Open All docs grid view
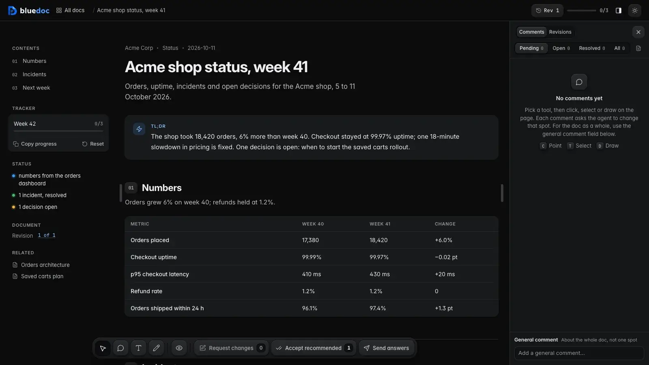Viewport: 649px width, 365px height. 70,11
